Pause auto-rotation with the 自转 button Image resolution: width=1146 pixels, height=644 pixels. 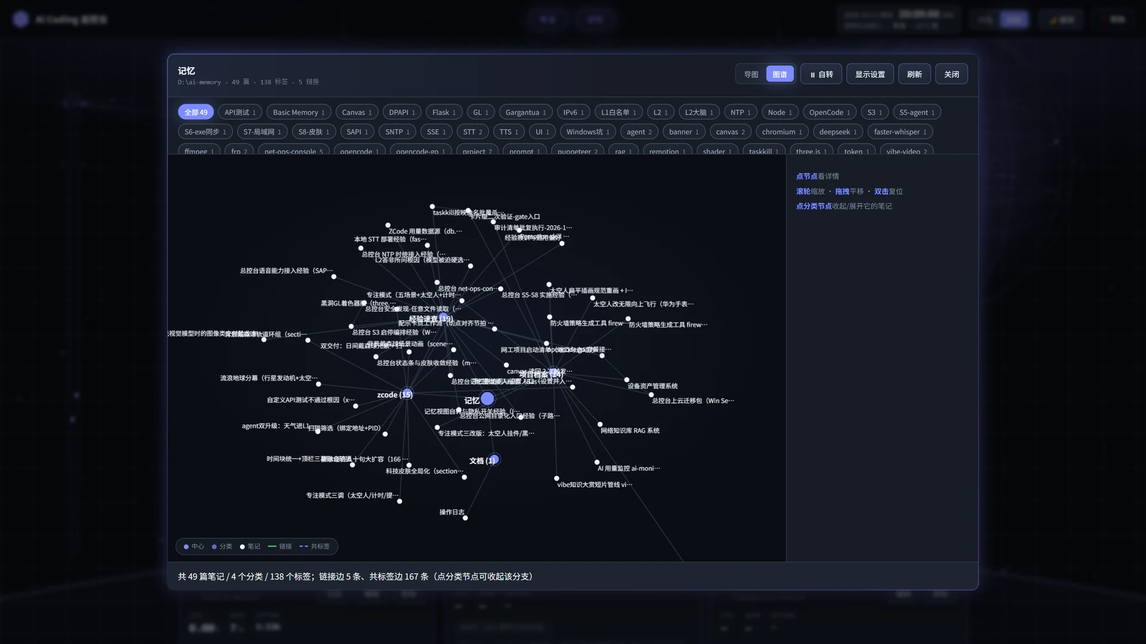click(x=821, y=75)
